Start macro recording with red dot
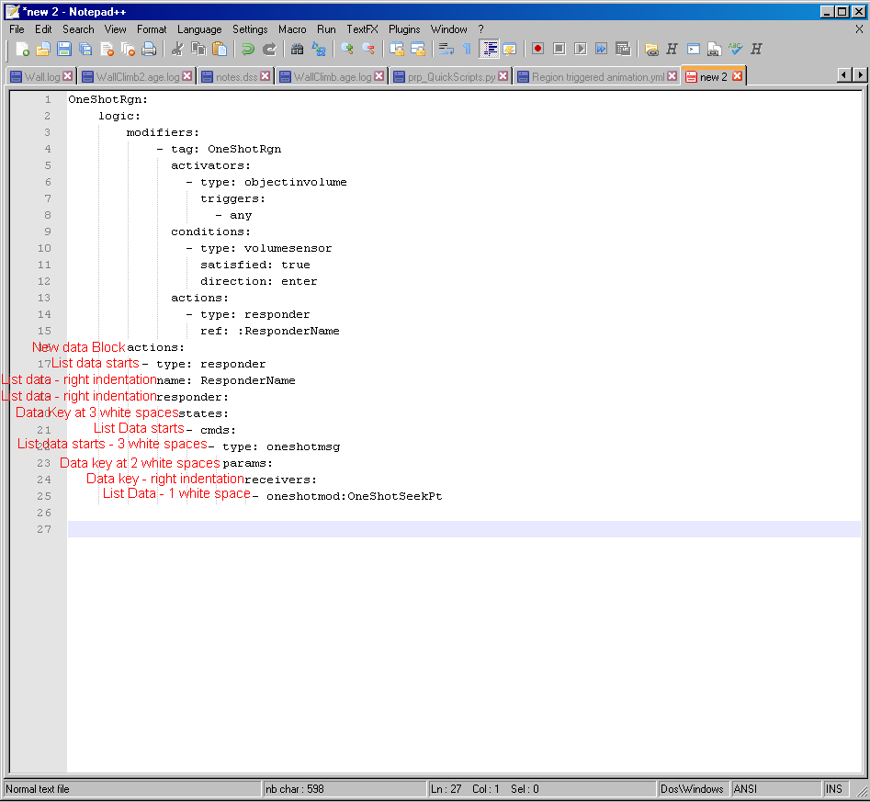 (537, 49)
